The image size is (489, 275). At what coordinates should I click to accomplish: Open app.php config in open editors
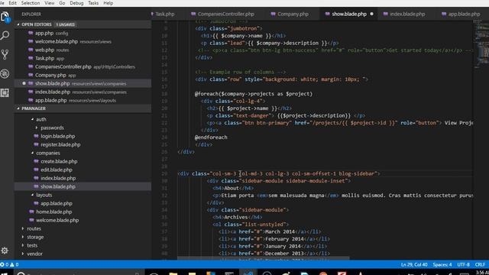[x=83, y=33]
